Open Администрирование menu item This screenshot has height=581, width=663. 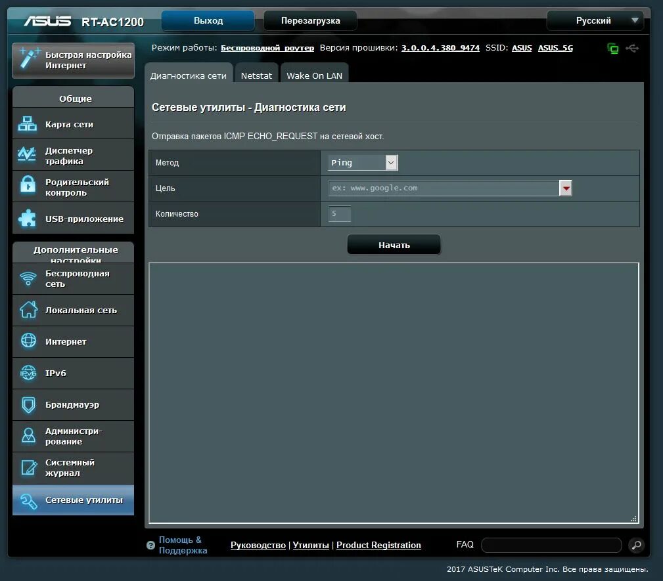73,436
